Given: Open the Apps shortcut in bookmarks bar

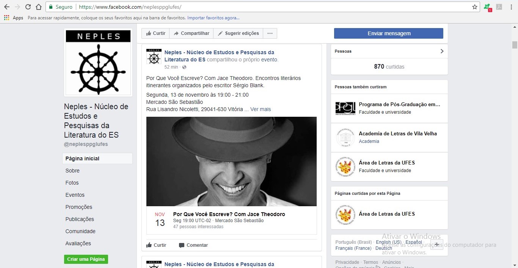Looking at the screenshot, I should [x=14, y=18].
